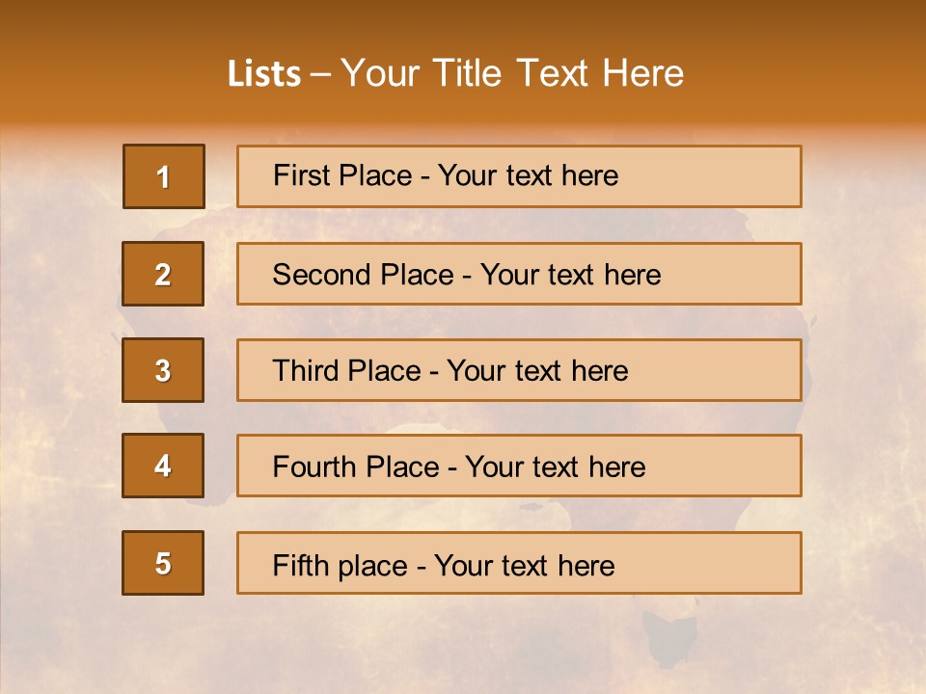Click the dash in the slide title
This screenshot has width=926, height=694.
pyautogui.click(x=320, y=75)
